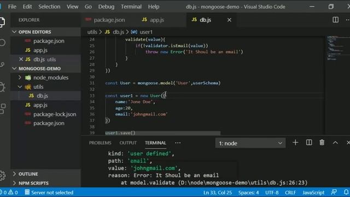Select the Terminal panel tab
Viewport: 350px width, 197px height.
tap(155, 143)
